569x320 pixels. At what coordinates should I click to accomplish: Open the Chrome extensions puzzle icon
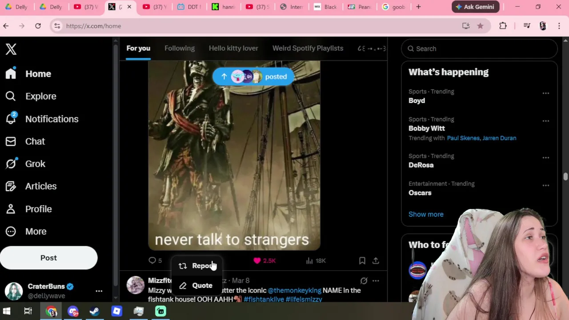click(503, 26)
